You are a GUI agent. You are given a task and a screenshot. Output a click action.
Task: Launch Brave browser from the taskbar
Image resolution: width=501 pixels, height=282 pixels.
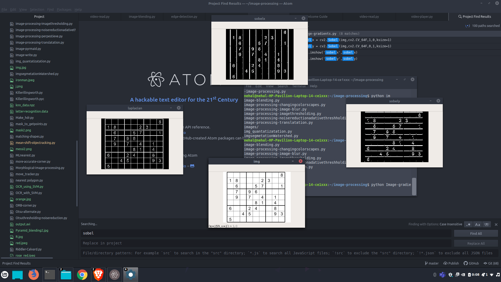[x=98, y=275]
